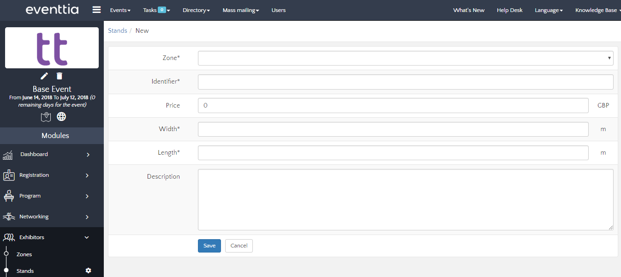Expand the Dashboard module chevron
Image resolution: width=621 pixels, height=277 pixels.
88,155
